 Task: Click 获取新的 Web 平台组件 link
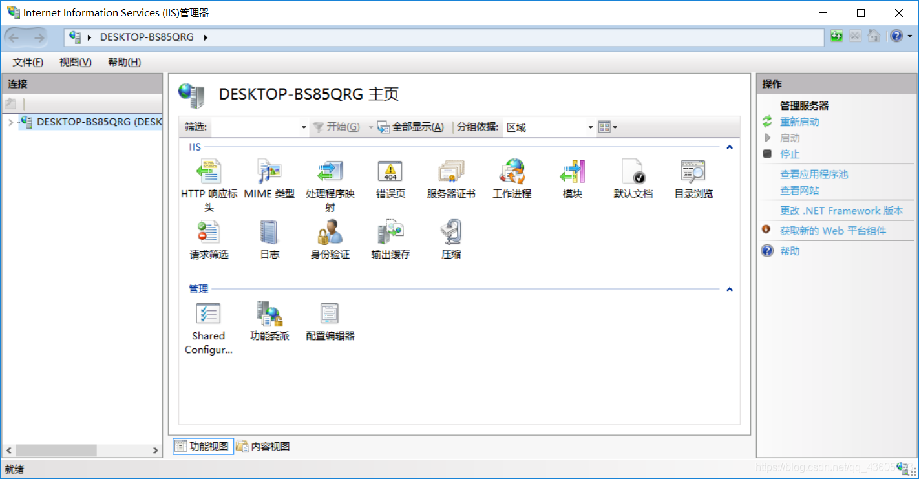tap(833, 230)
